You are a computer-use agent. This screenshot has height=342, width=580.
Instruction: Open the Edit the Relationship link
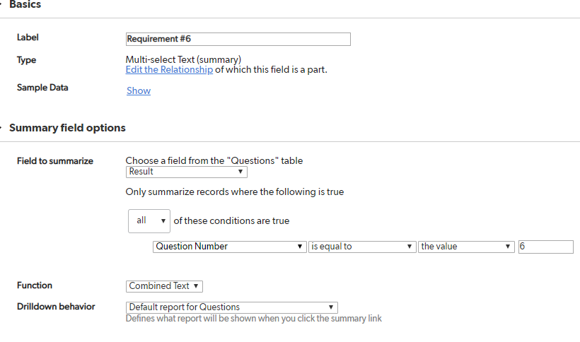pyautogui.click(x=169, y=70)
